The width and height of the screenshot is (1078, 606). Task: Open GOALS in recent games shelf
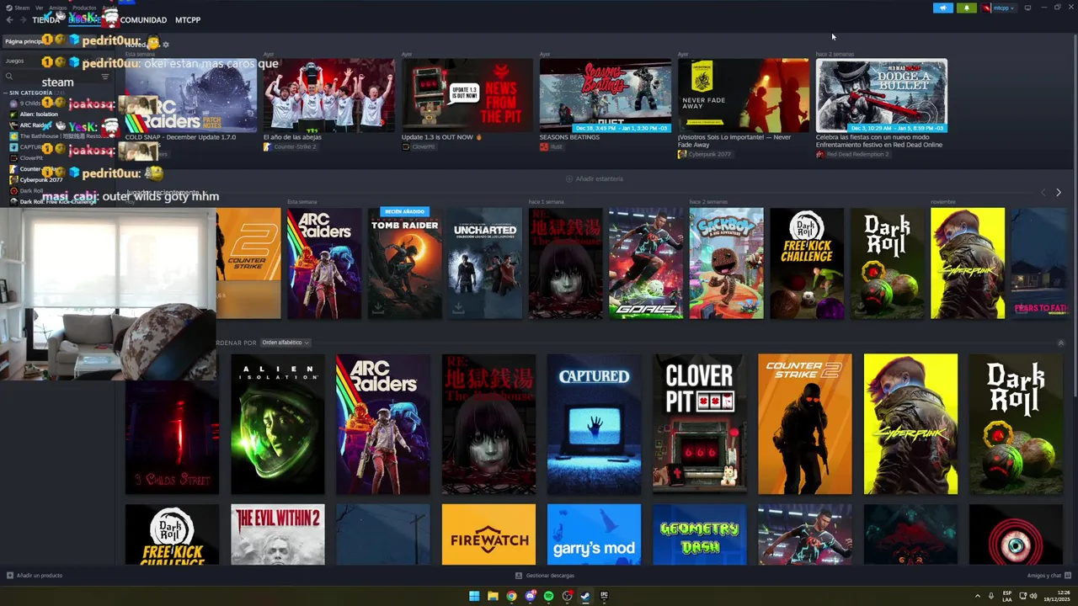(x=646, y=263)
